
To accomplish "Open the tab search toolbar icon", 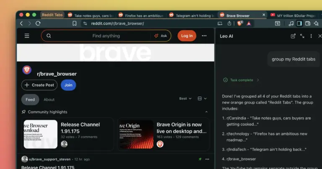I will pyautogui.click(x=278, y=23).
